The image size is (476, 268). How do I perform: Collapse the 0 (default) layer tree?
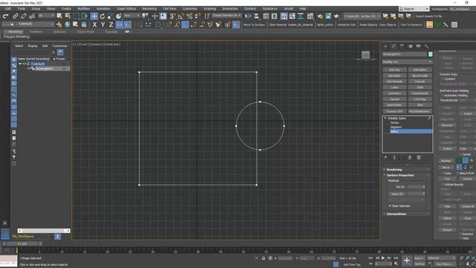click(x=20, y=64)
